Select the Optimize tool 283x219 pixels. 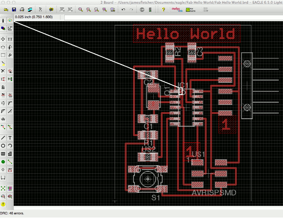point(10,111)
